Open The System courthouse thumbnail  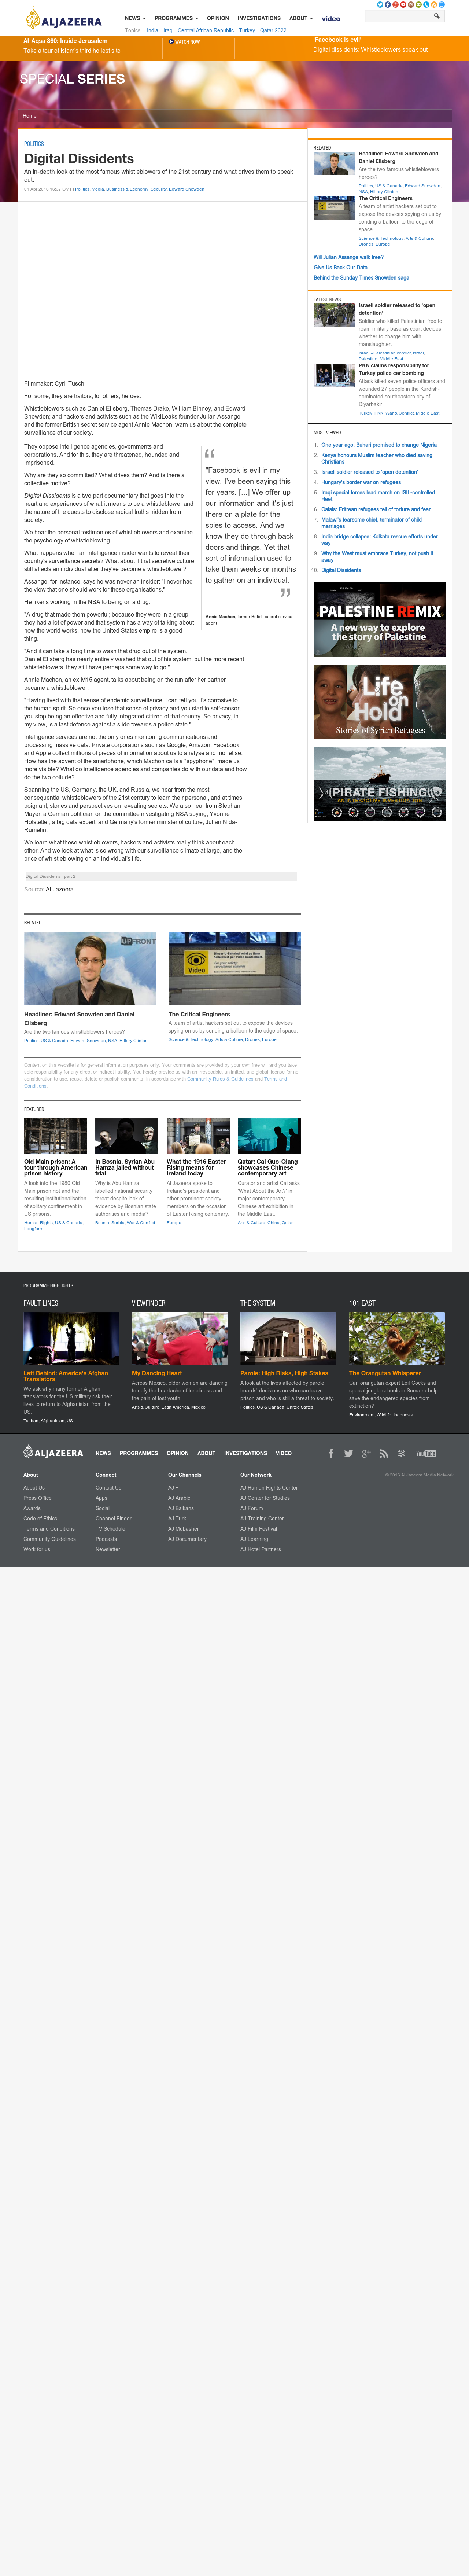click(x=288, y=1338)
